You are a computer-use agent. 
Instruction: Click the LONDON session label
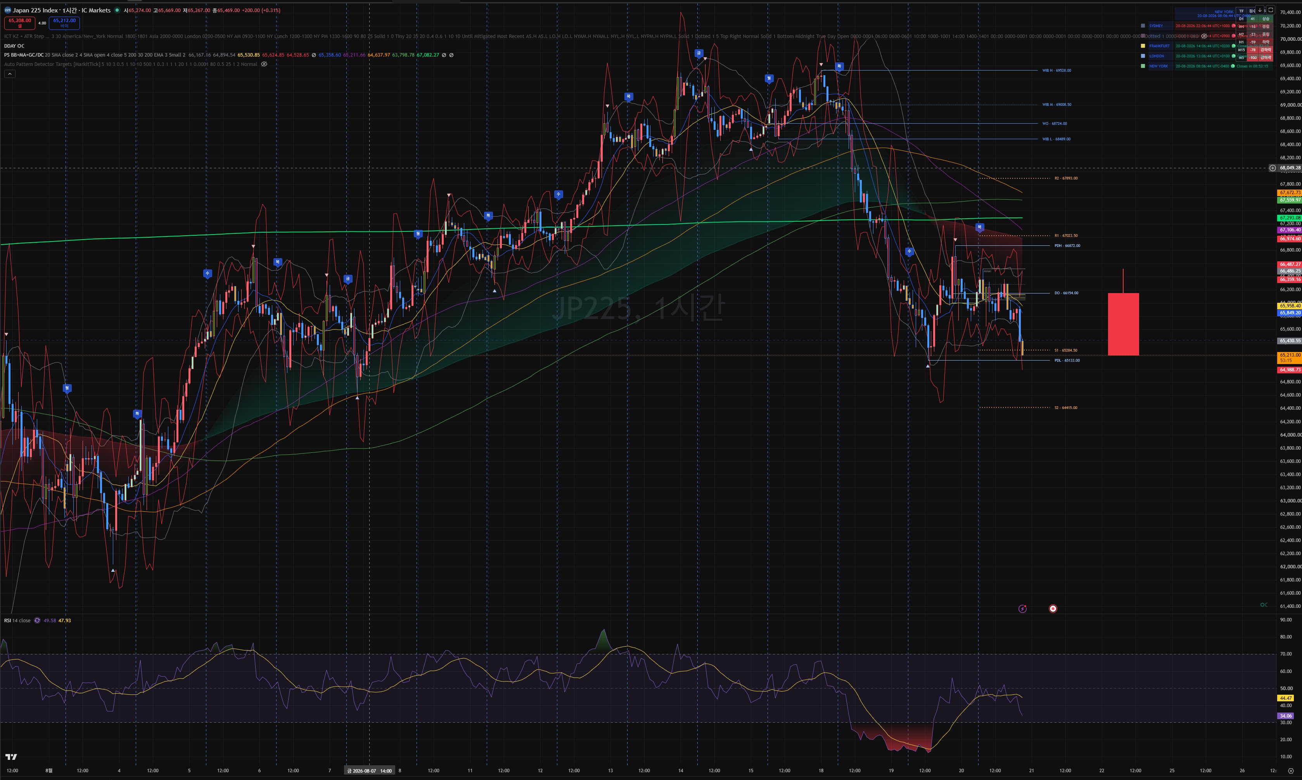coord(1156,56)
